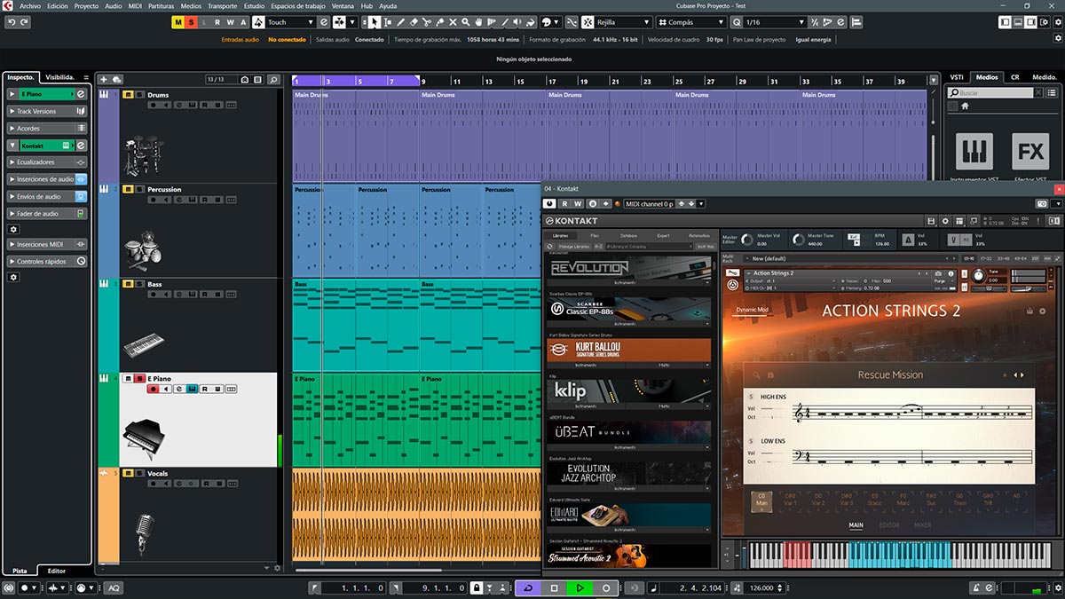The width and height of the screenshot is (1065, 599).
Task: Click the transport Record button
Action: [x=606, y=587]
